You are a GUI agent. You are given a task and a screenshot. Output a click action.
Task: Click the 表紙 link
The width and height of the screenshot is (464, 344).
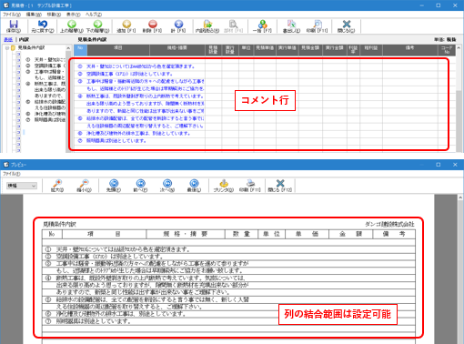(x=8, y=39)
